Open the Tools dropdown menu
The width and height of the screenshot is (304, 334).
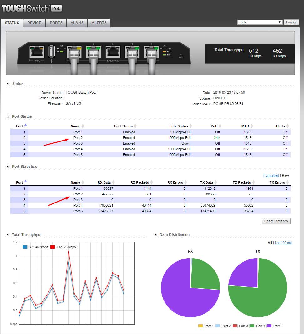(x=260, y=22)
